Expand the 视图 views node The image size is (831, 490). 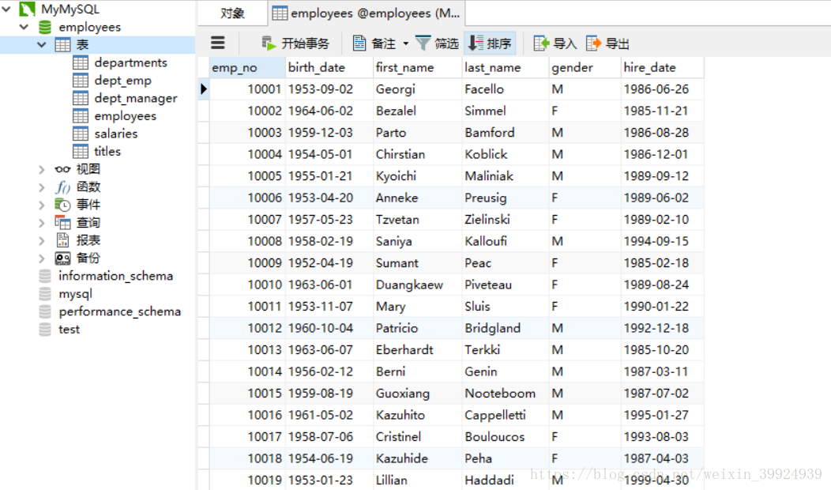pyautogui.click(x=41, y=169)
